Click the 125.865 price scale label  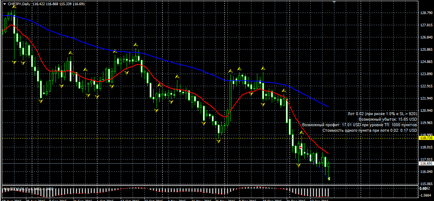[x=426, y=50]
